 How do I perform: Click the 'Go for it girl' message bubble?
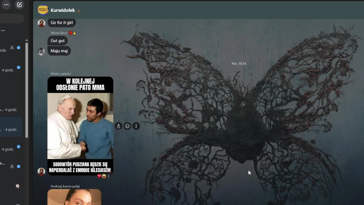pyautogui.click(x=62, y=22)
